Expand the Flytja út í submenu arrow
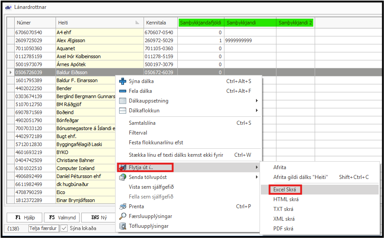Viewport: 384px width, 238px height. pyautogui.click(x=256, y=167)
